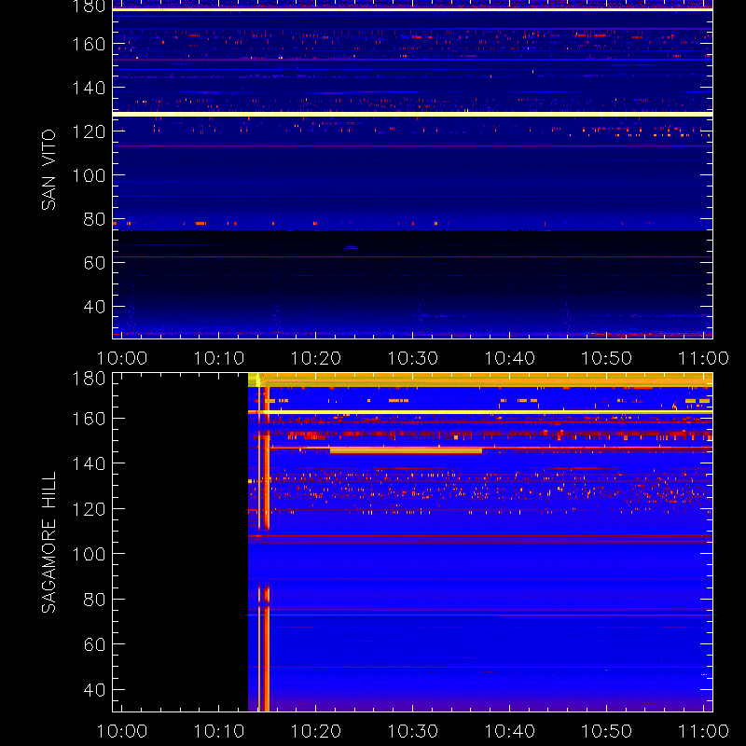Click 10:20 under the San Vito plot
Screen dimensions: 746x746
[x=316, y=358]
